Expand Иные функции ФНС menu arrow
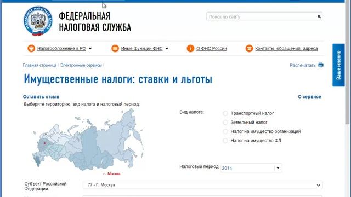The image size is (351, 197). point(167,48)
